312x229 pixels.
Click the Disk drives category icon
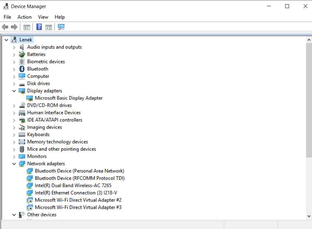(x=22, y=84)
